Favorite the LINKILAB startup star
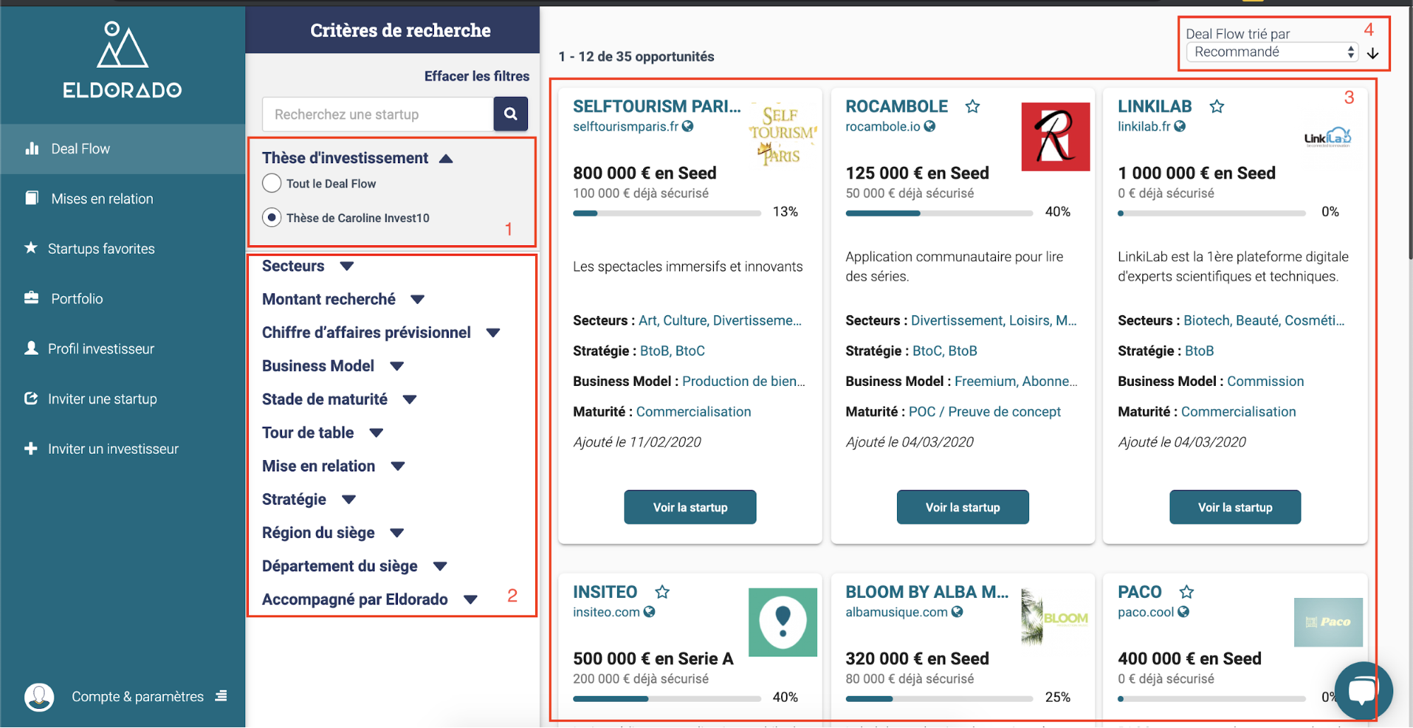 tap(1216, 106)
